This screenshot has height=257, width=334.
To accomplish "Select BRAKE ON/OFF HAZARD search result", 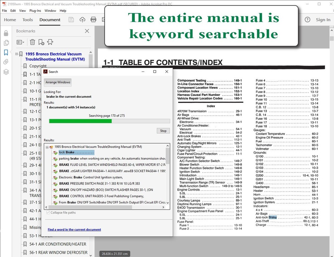I will coord(106,190).
